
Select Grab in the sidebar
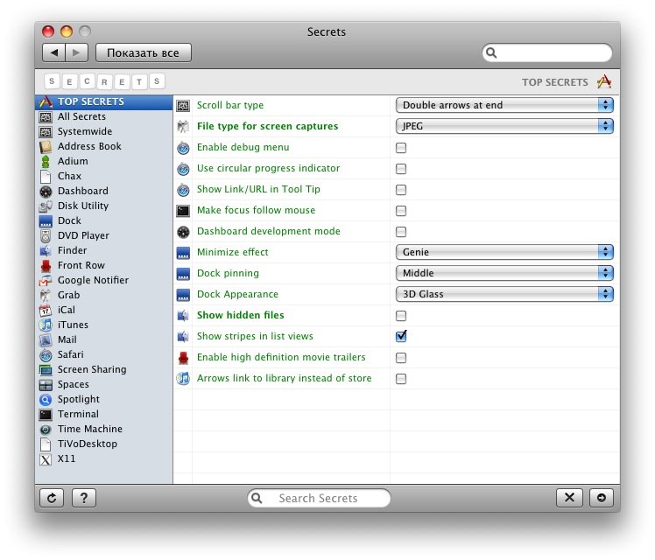(x=104, y=296)
